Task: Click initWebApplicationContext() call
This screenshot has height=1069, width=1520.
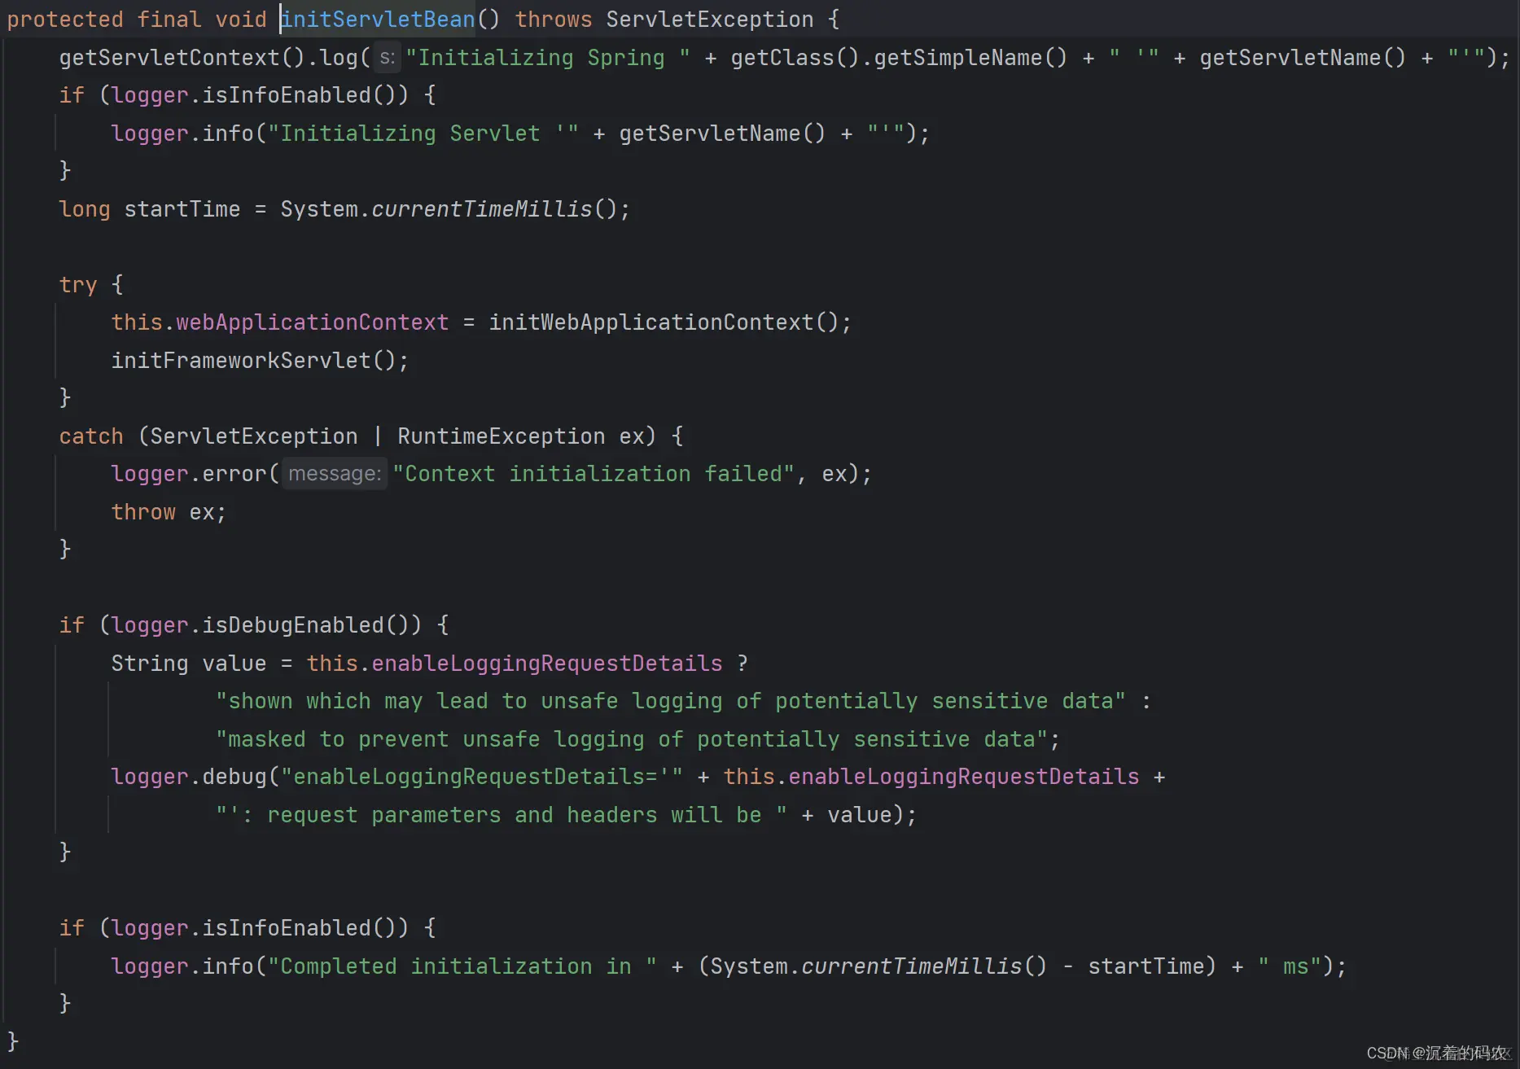Action: click(664, 322)
